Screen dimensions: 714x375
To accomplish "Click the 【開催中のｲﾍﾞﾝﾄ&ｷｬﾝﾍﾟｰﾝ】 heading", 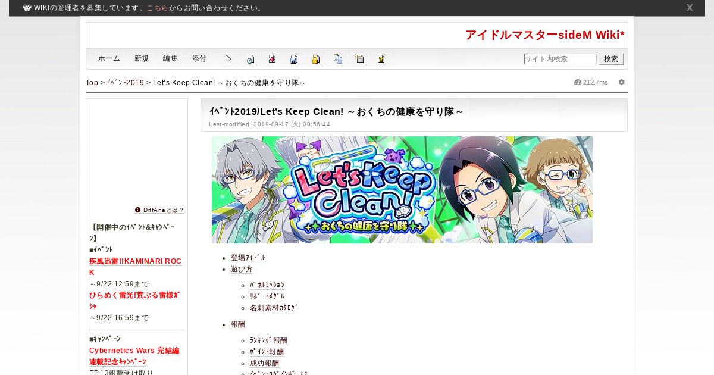I will coord(133,233).
